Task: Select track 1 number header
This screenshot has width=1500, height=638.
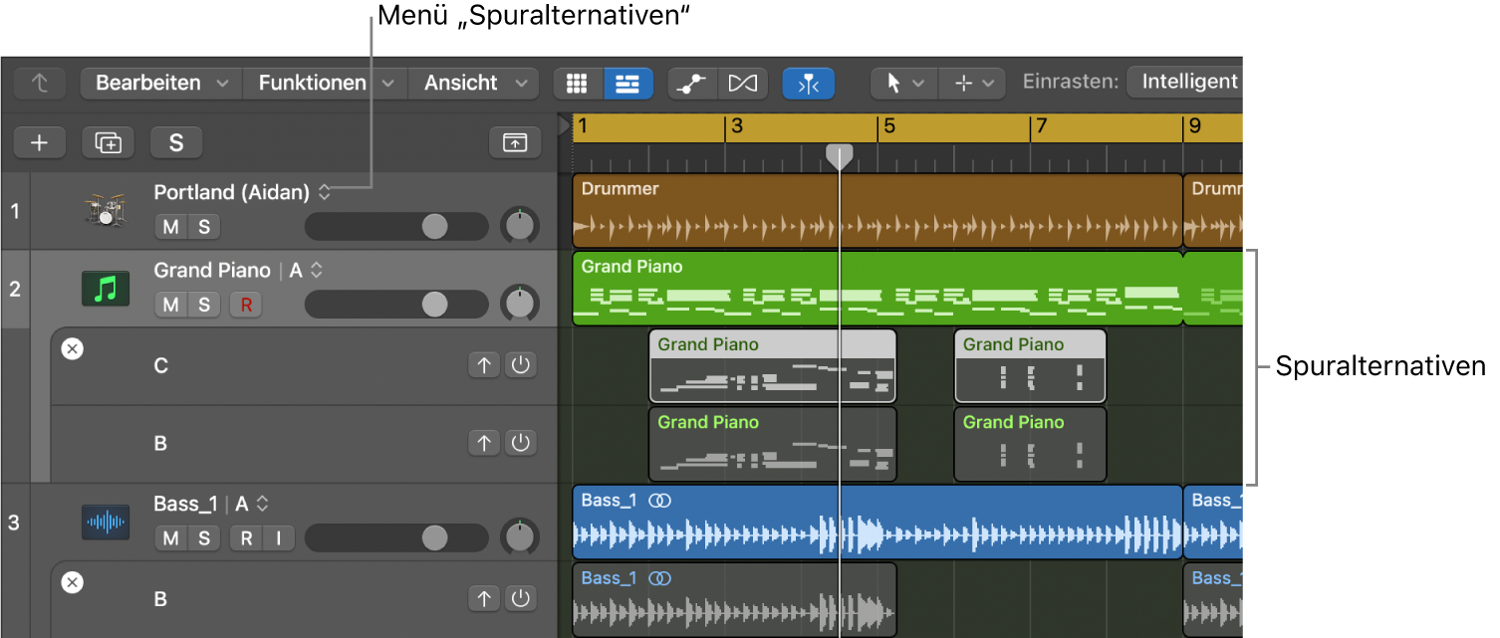Action: pos(15,211)
